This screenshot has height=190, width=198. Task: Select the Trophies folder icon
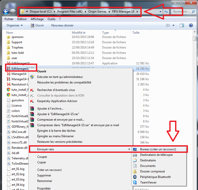[8, 47]
